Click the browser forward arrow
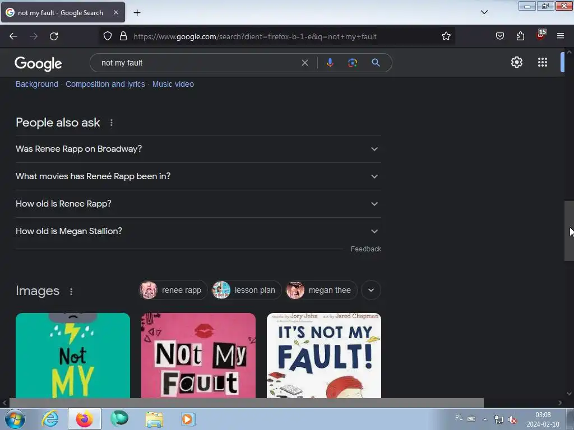Image resolution: width=574 pixels, height=430 pixels. pyautogui.click(x=34, y=36)
